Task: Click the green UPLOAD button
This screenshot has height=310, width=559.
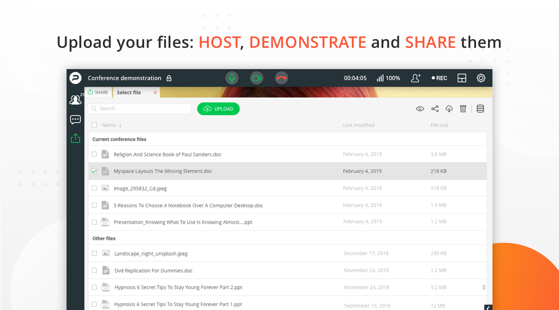Action: [x=218, y=109]
